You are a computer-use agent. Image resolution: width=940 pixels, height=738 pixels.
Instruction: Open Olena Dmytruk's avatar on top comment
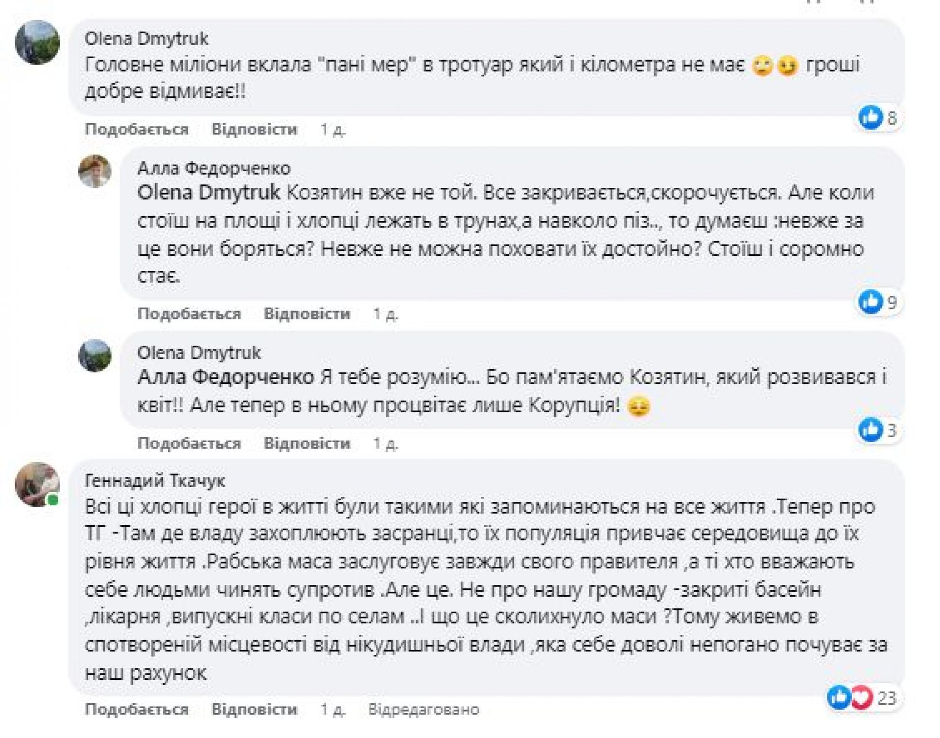click(x=38, y=43)
